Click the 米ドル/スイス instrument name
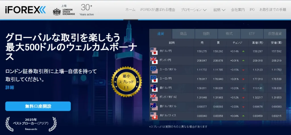 [168, 115]
